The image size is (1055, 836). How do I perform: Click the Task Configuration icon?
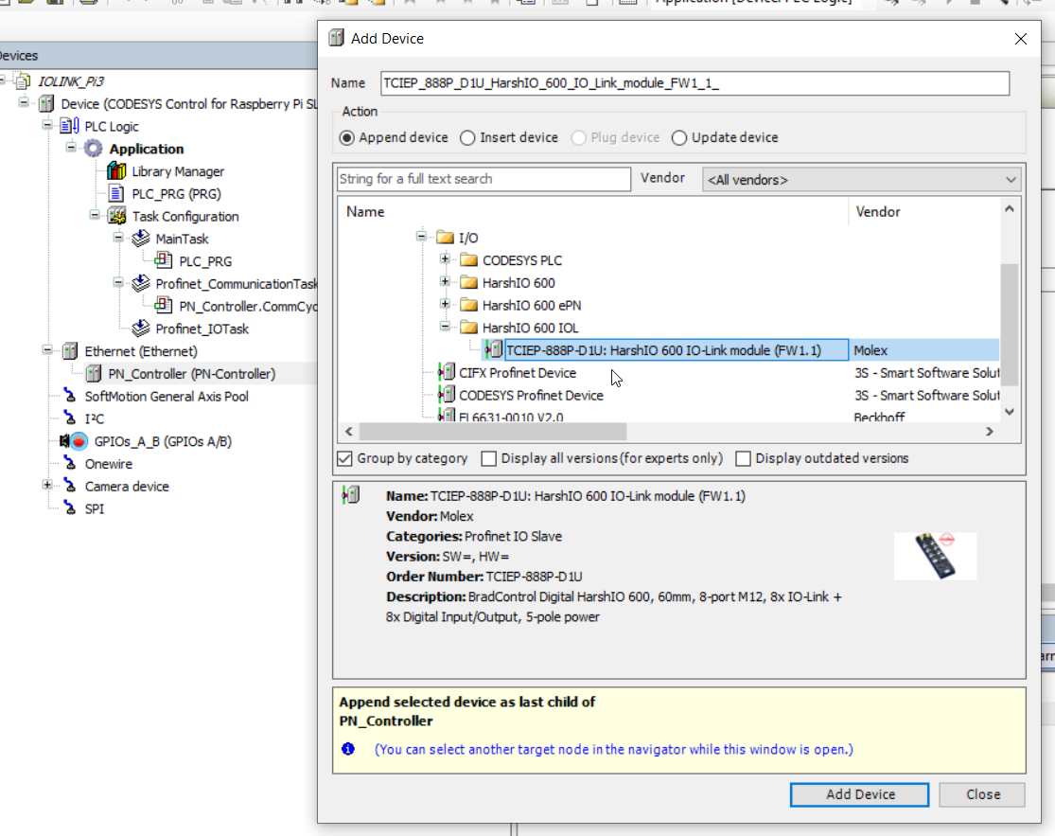(117, 216)
